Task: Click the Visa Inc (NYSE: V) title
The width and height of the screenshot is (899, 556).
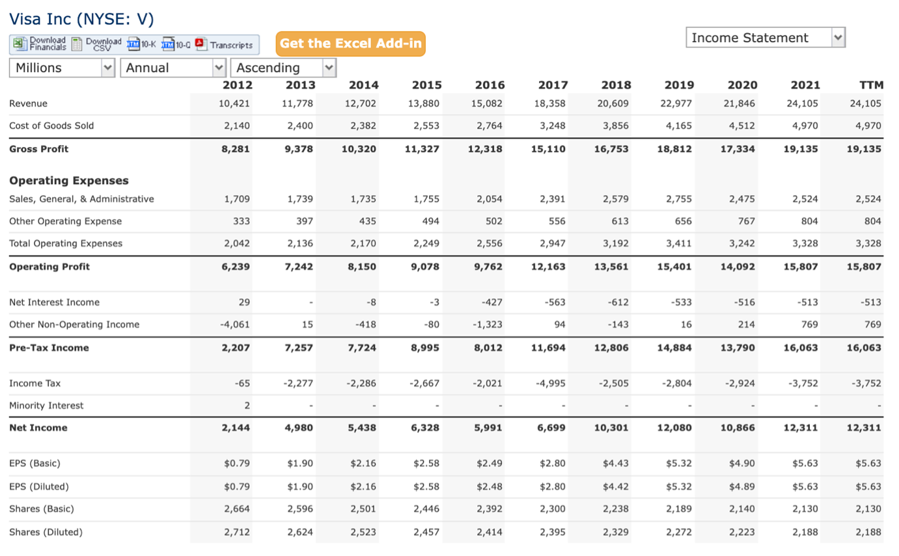Action: point(81,20)
